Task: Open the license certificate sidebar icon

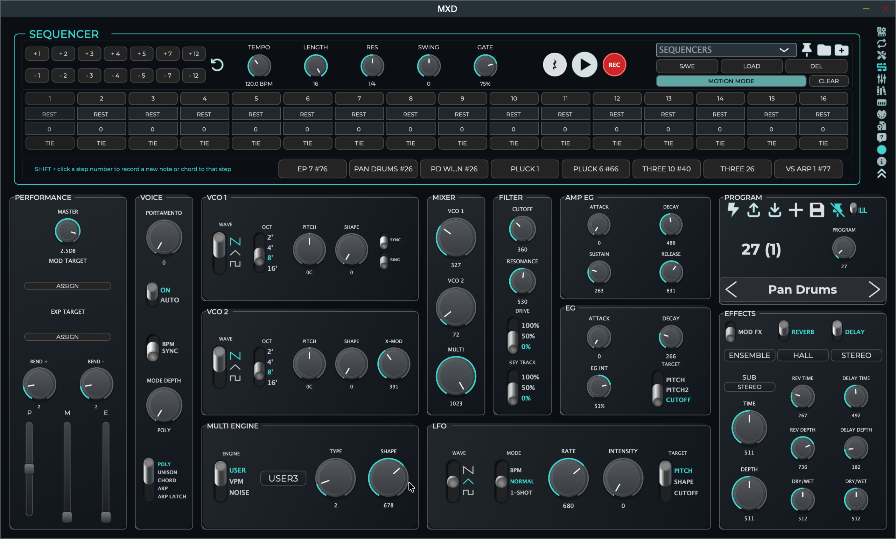Action: 881,126
